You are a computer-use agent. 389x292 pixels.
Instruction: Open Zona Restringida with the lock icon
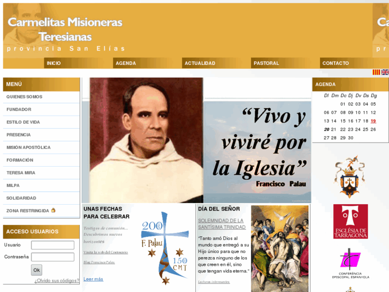click(x=41, y=211)
